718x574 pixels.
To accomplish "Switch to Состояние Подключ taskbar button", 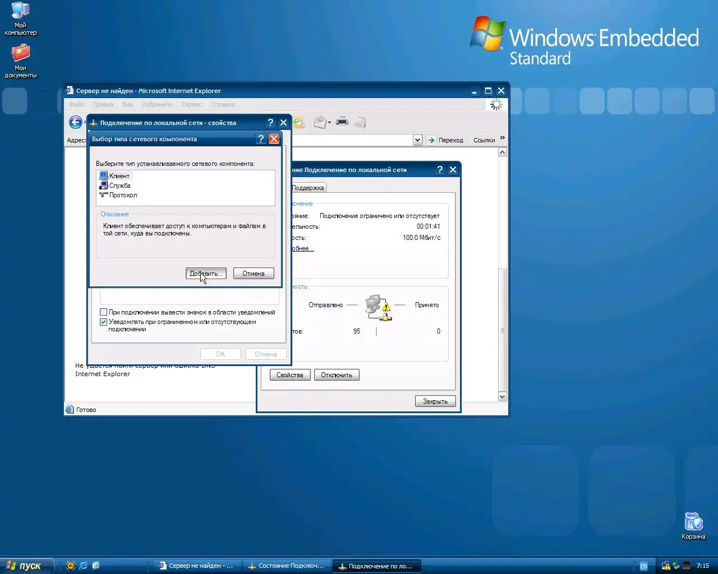I will click(287, 566).
